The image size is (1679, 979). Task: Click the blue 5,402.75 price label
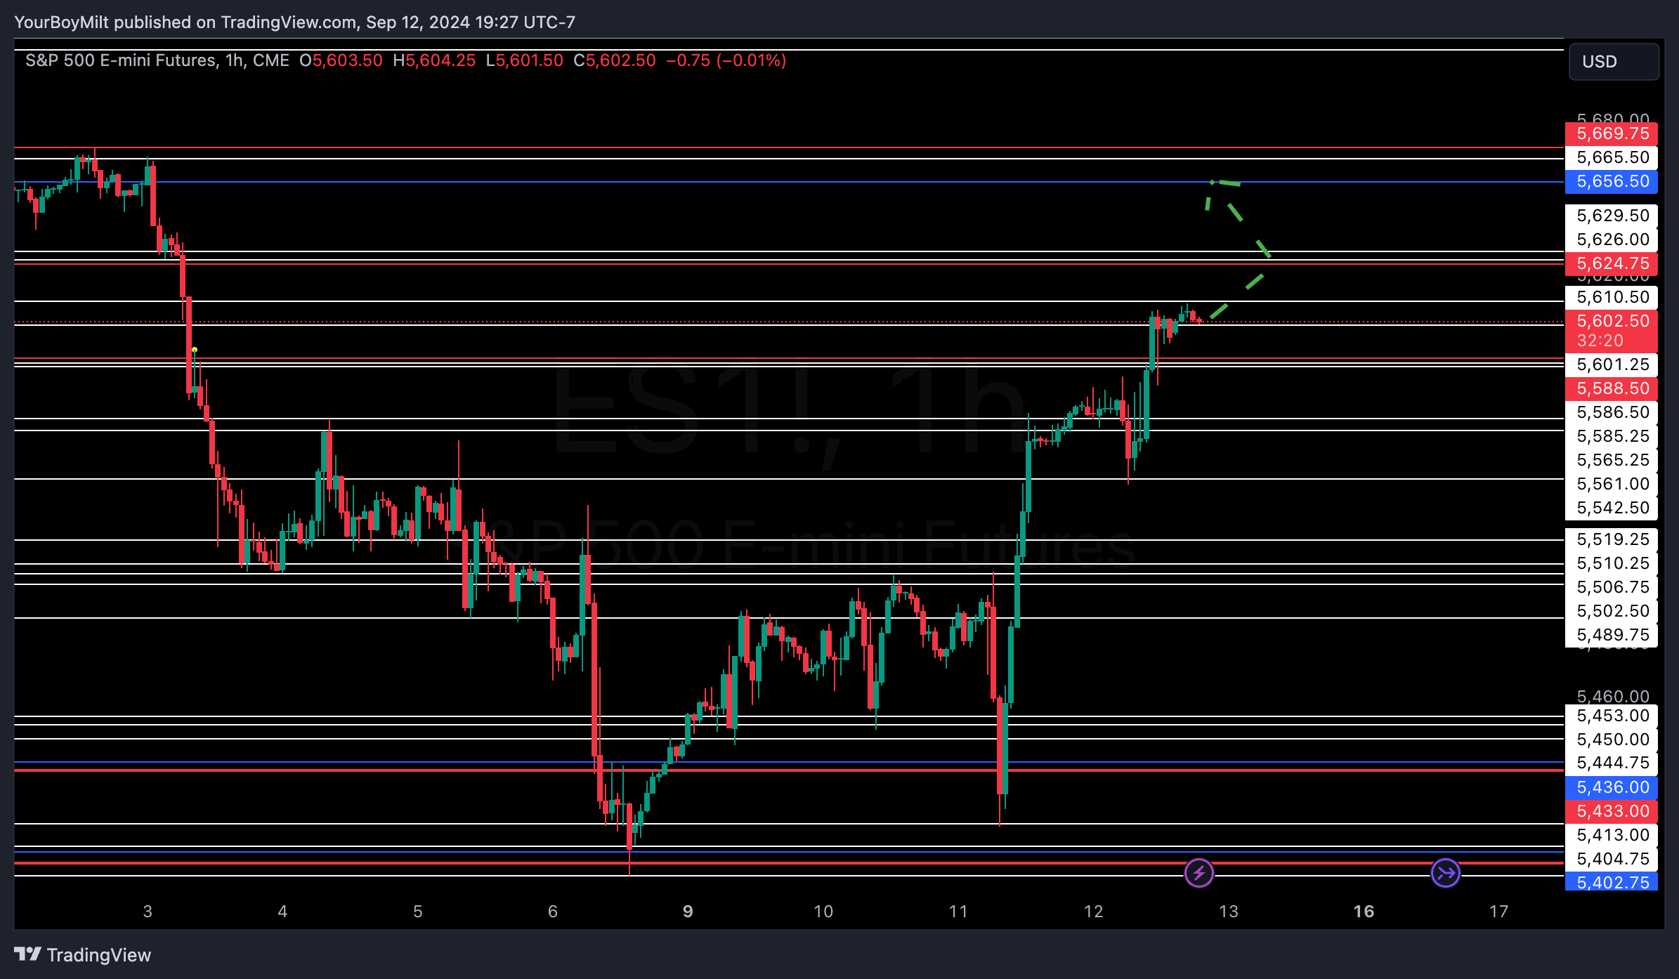1612,883
